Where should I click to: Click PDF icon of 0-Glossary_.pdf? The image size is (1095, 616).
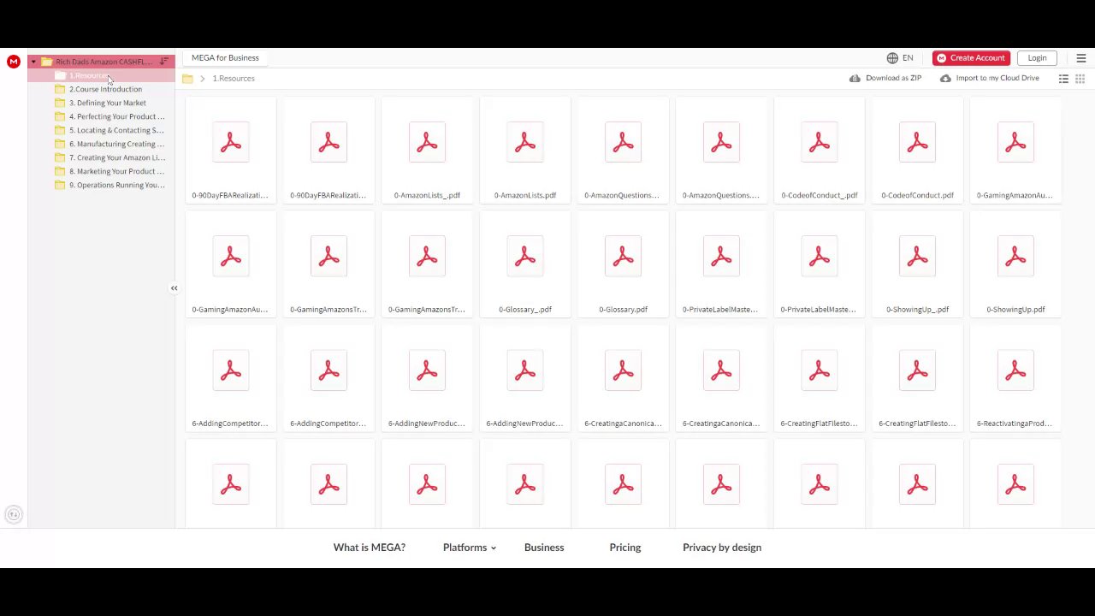(525, 257)
